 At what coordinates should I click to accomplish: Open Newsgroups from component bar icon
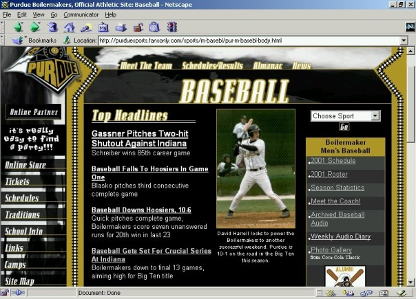[x=366, y=293]
